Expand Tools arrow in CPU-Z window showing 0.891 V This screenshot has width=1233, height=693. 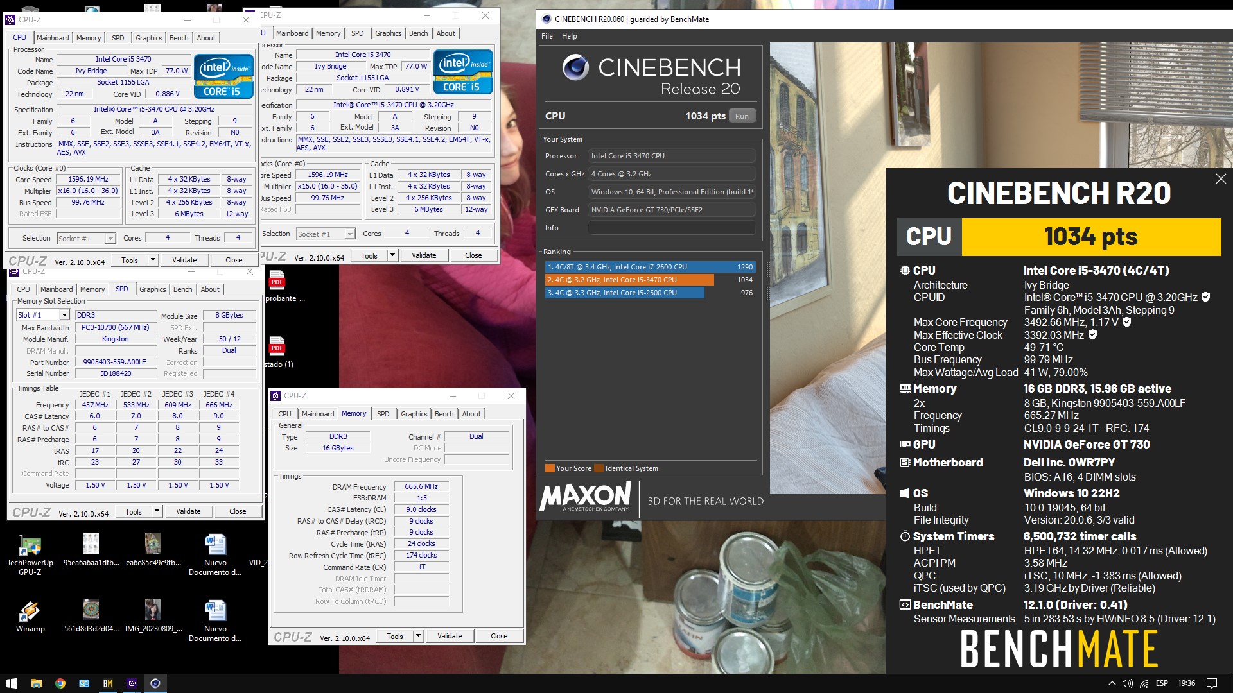[392, 255]
